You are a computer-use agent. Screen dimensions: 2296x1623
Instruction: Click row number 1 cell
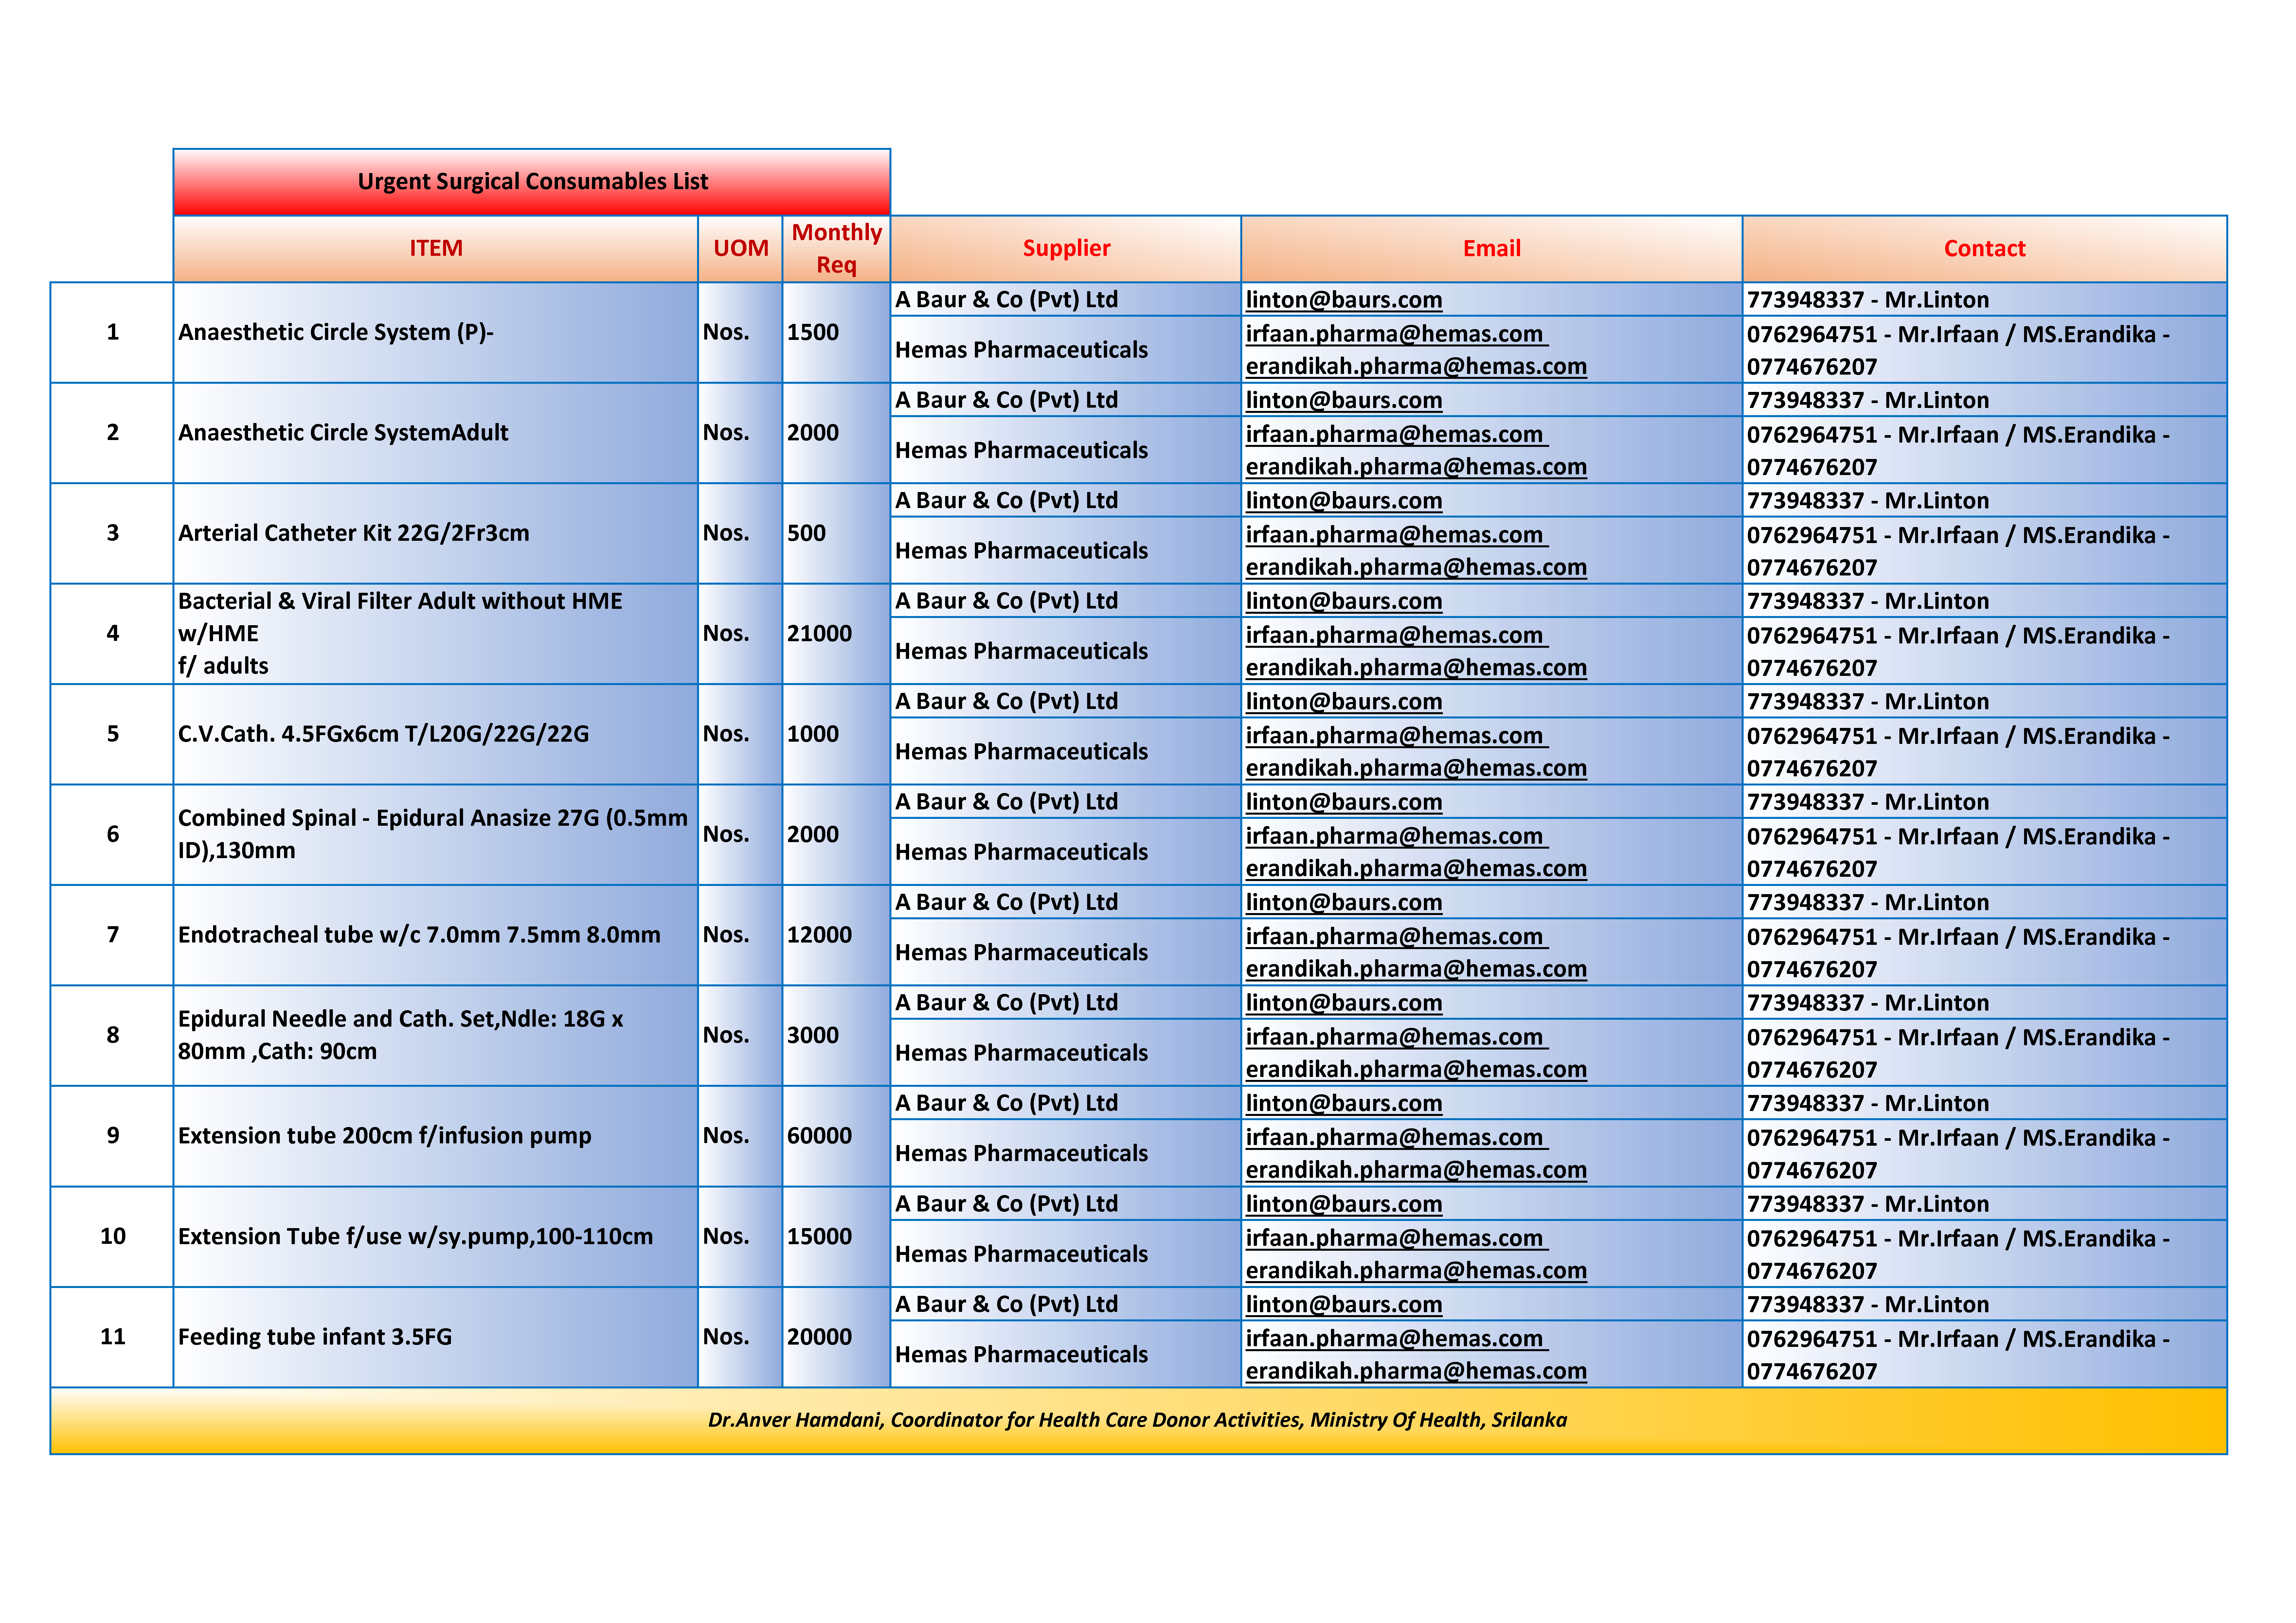(x=112, y=332)
